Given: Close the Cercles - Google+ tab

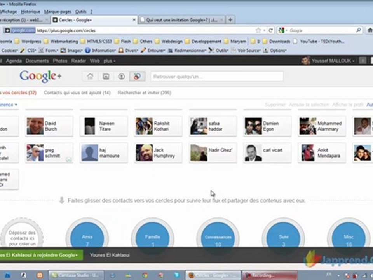Looking at the screenshot, I should pyautogui.click(x=134, y=20).
